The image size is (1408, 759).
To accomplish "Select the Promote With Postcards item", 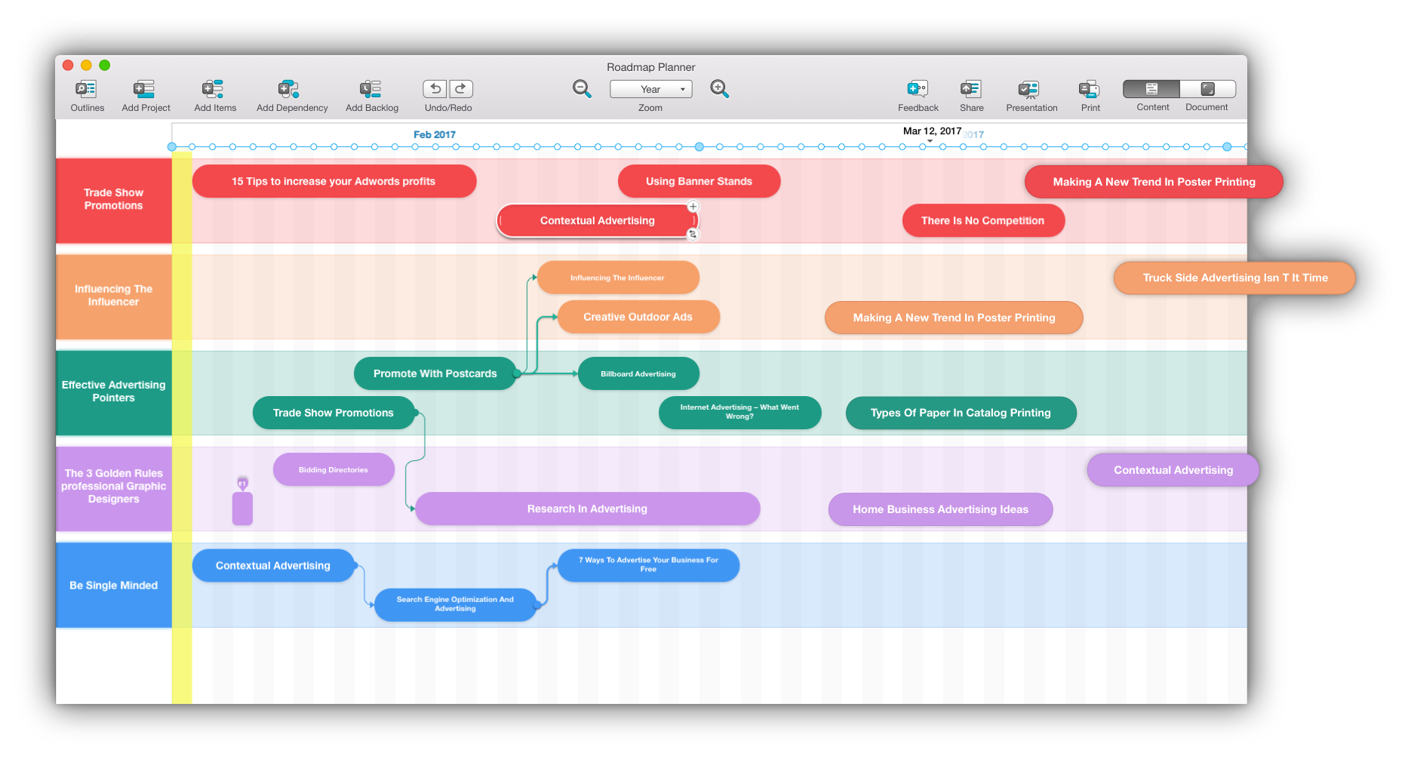I will coord(435,373).
